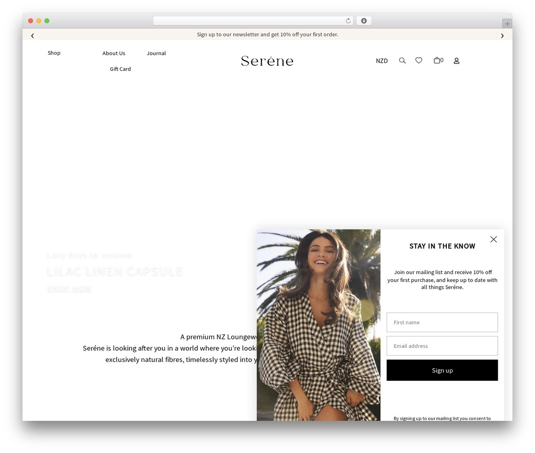Click the browser address bar
This screenshot has width=535, height=453.
click(253, 21)
